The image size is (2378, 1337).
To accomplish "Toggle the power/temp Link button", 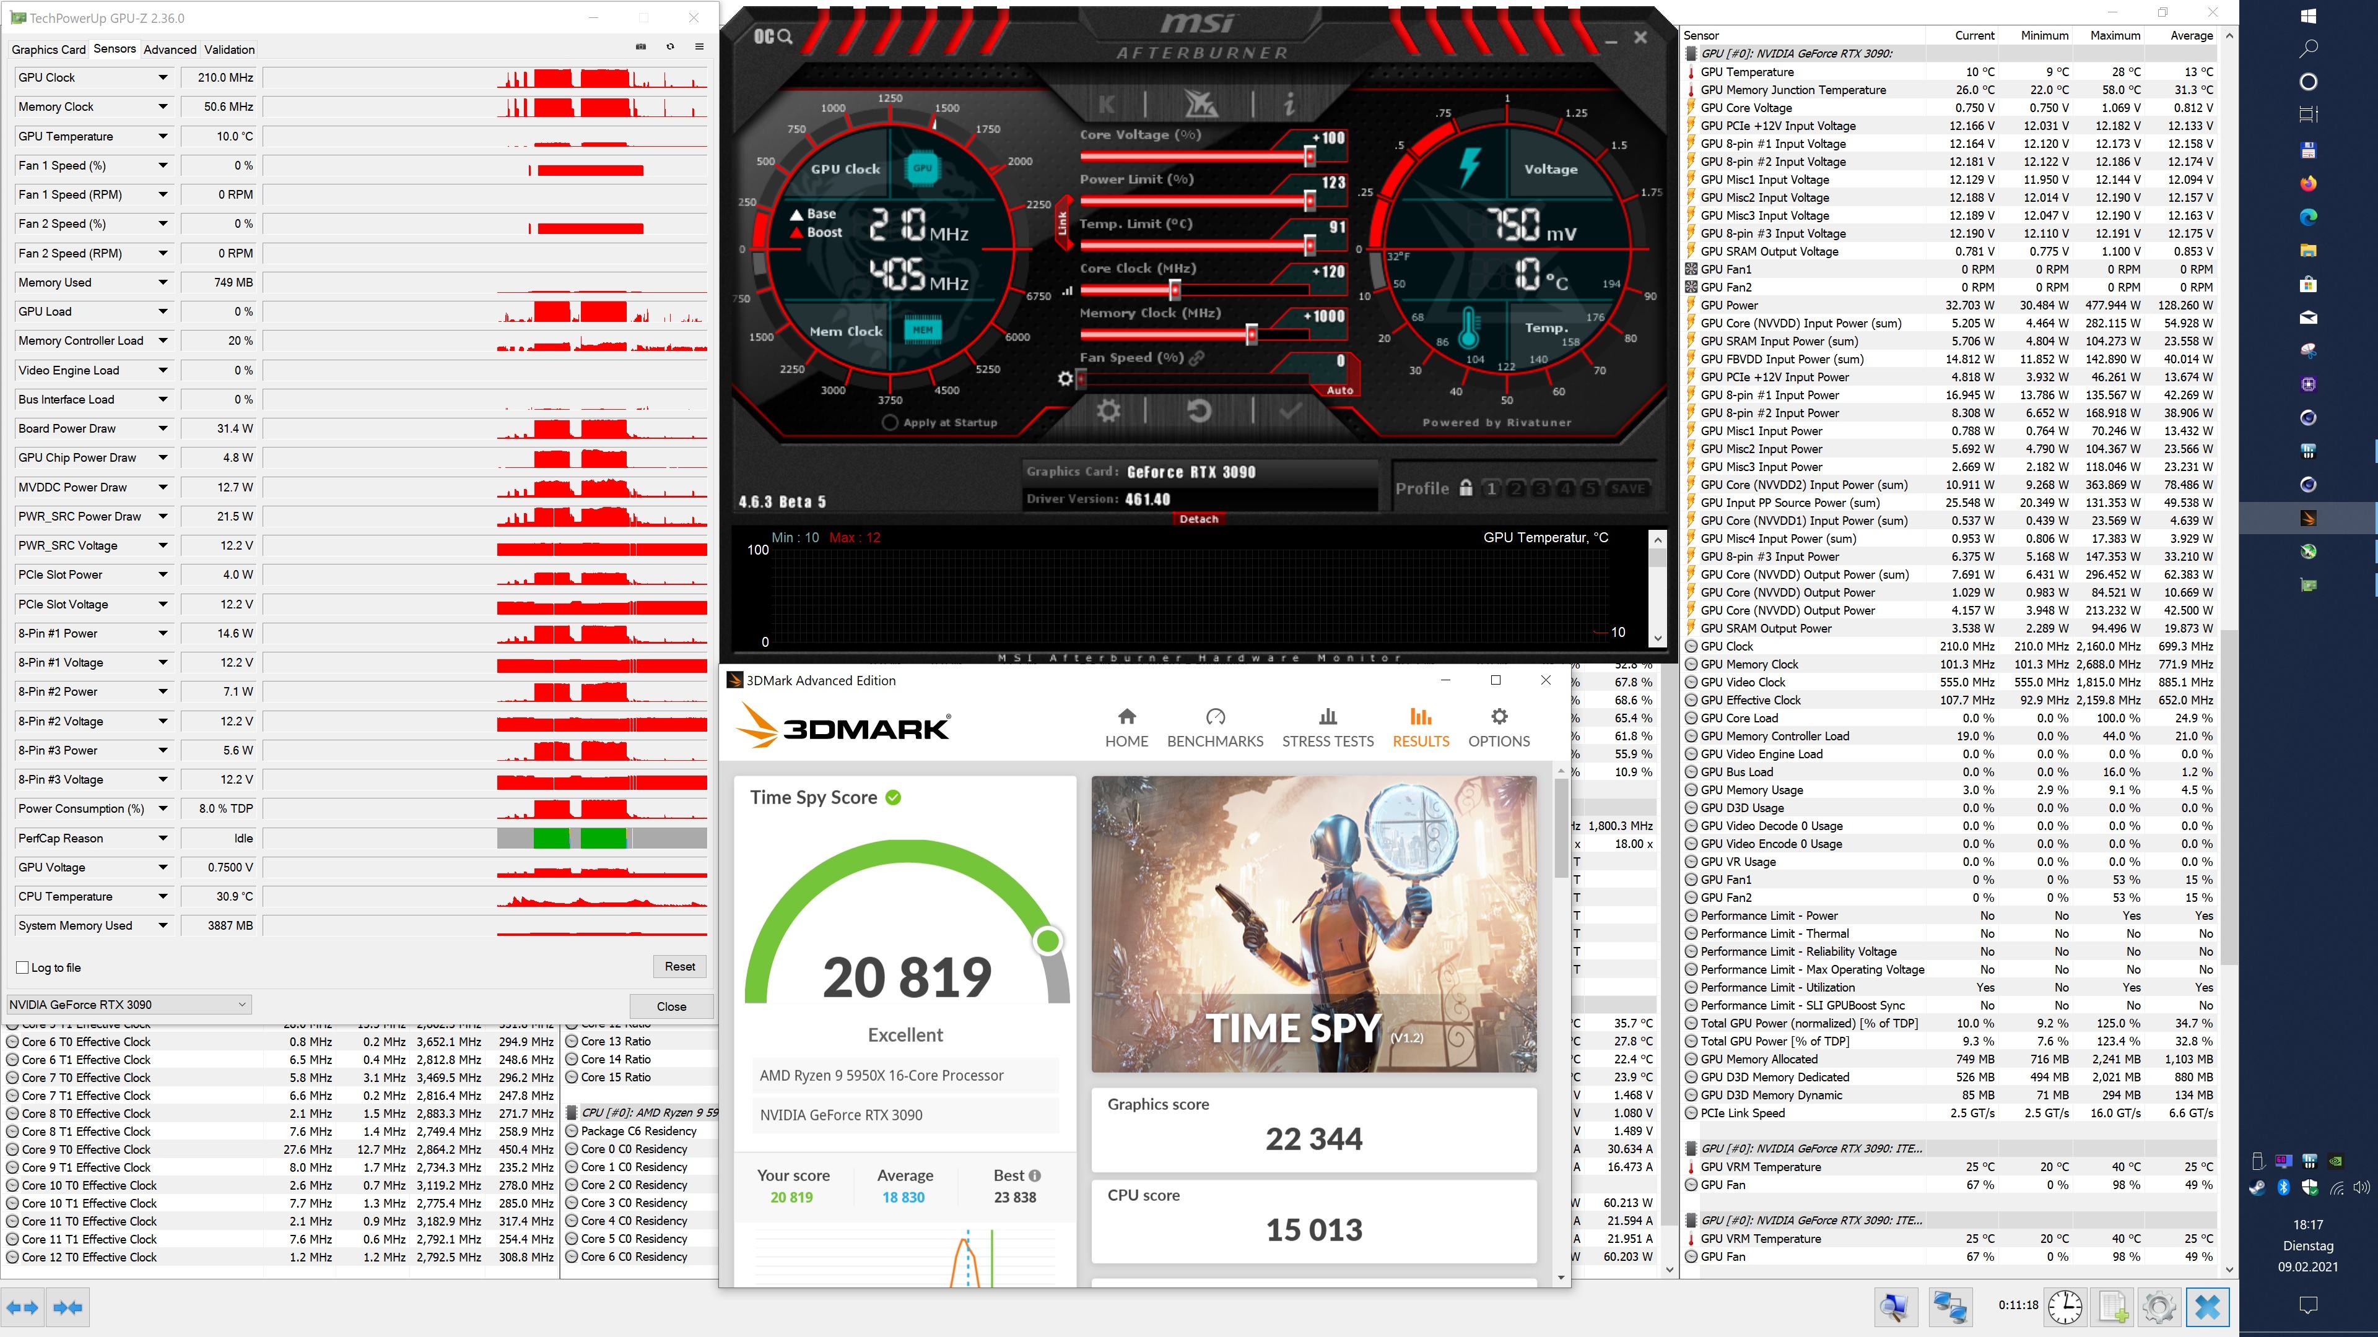I will pos(1063,222).
